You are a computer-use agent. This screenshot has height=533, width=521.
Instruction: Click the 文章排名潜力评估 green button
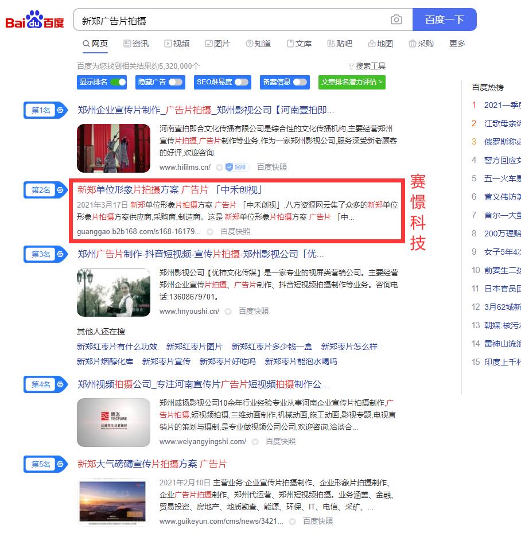point(352,82)
